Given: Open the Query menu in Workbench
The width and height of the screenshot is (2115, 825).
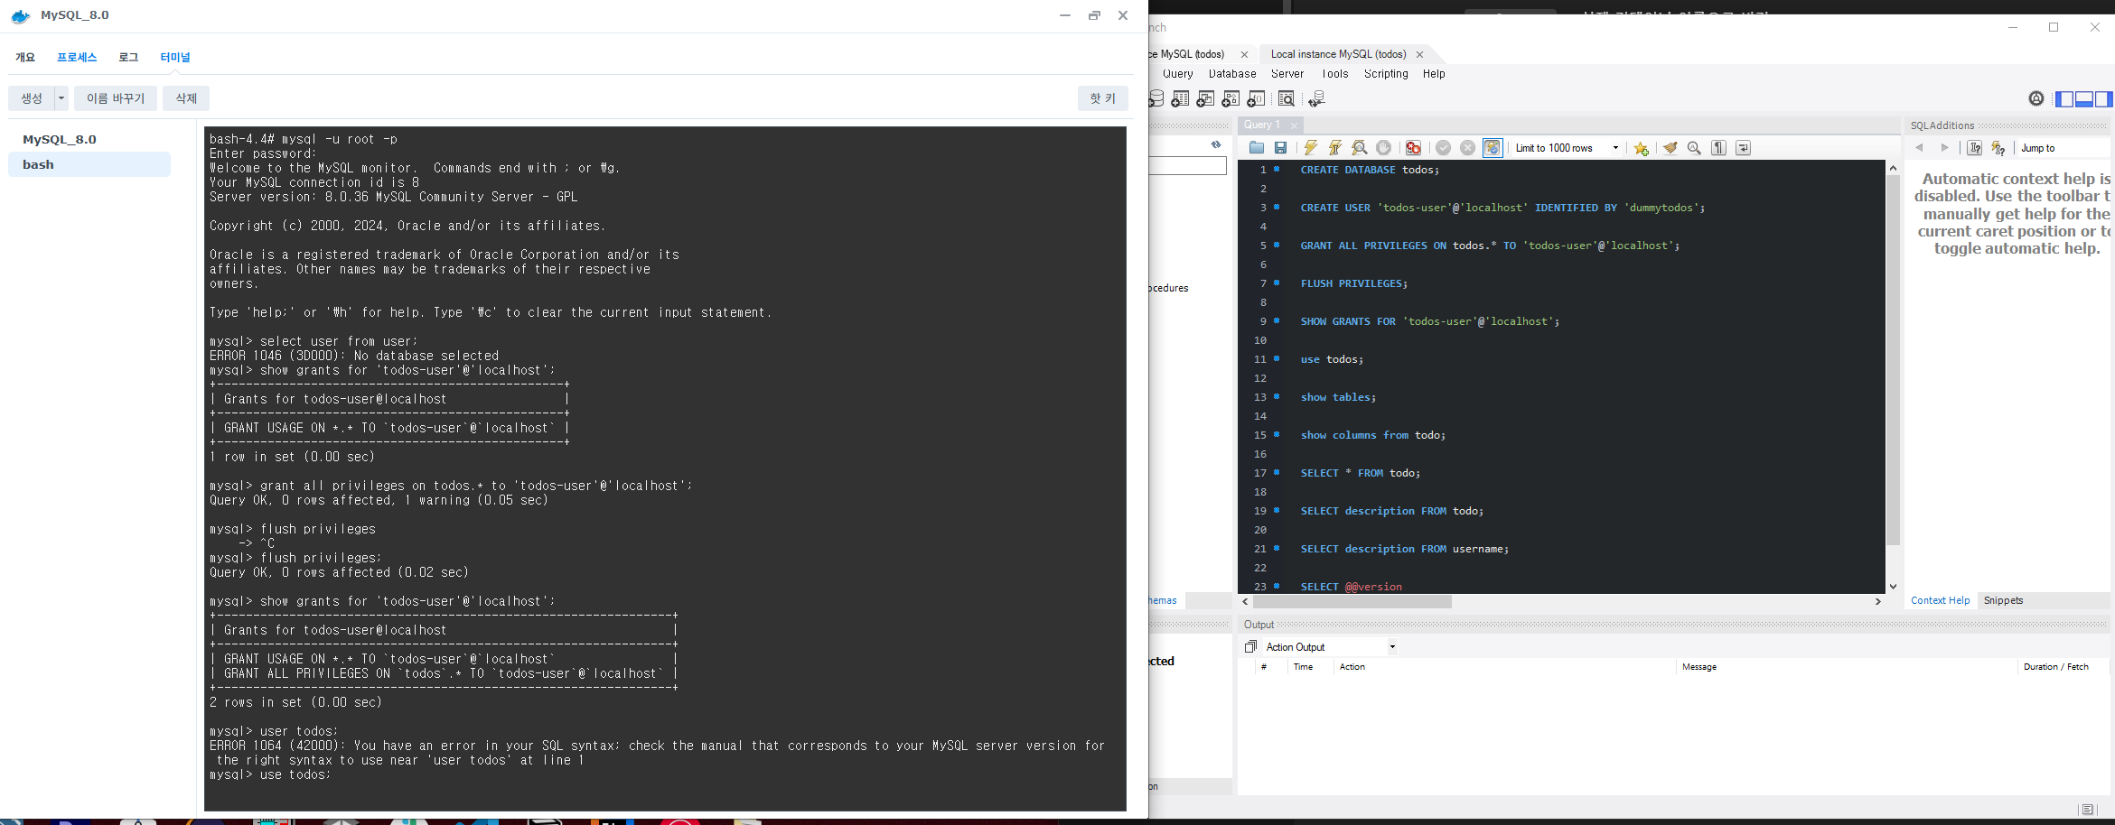Looking at the screenshot, I should point(1178,74).
